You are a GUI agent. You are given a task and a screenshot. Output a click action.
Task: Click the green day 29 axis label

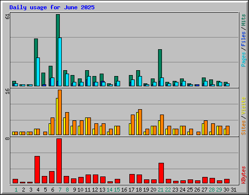coord(219,190)
